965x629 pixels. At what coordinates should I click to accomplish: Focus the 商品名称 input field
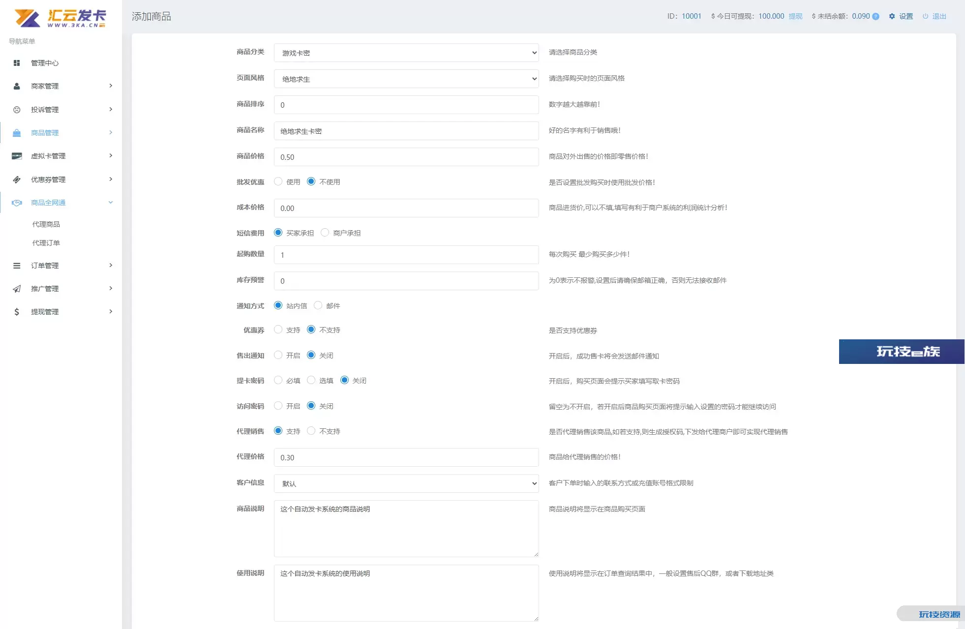(x=406, y=131)
